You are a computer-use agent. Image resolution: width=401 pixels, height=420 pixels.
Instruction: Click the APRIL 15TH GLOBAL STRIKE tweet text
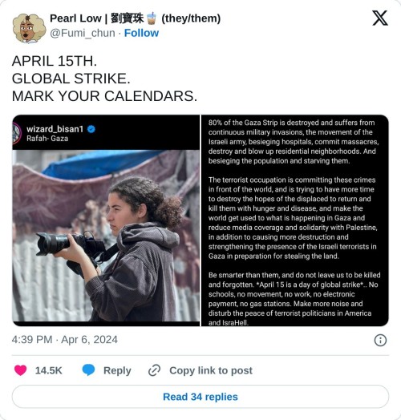point(104,79)
